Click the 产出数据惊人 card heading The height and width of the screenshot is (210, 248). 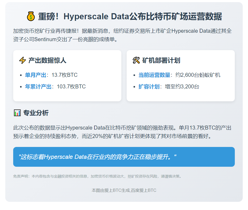pos(47,60)
